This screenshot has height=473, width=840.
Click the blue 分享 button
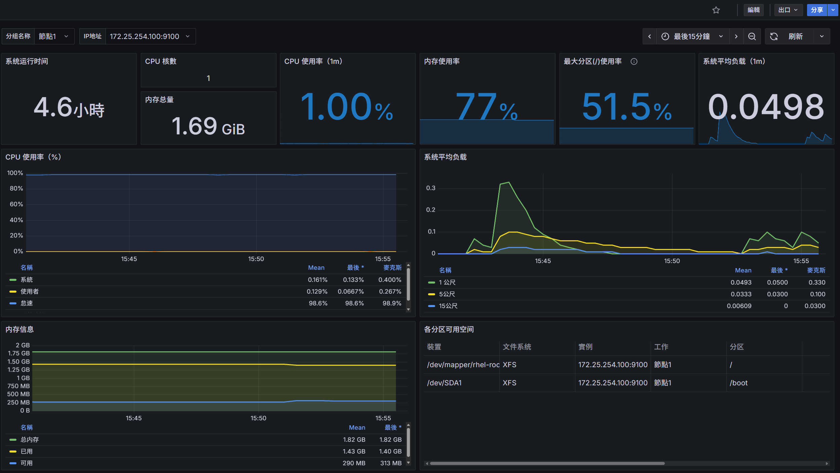point(817,10)
